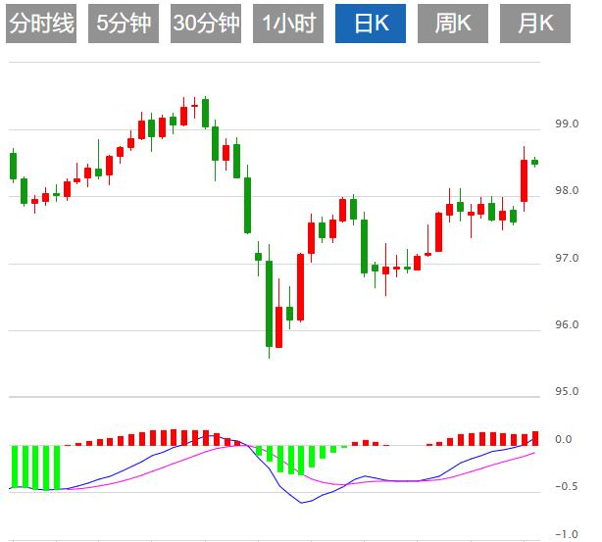Click the MACD -0.5 axis label
Image resolution: width=602 pixels, height=542 pixels.
click(564, 487)
